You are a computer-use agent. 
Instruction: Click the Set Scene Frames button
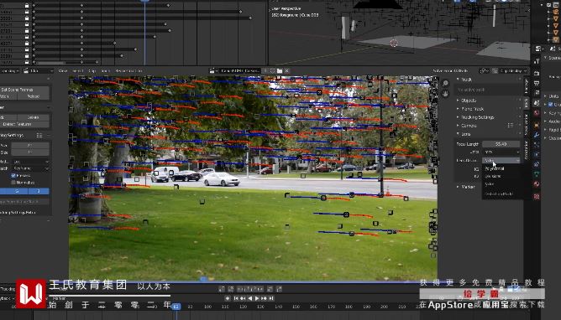(24, 90)
